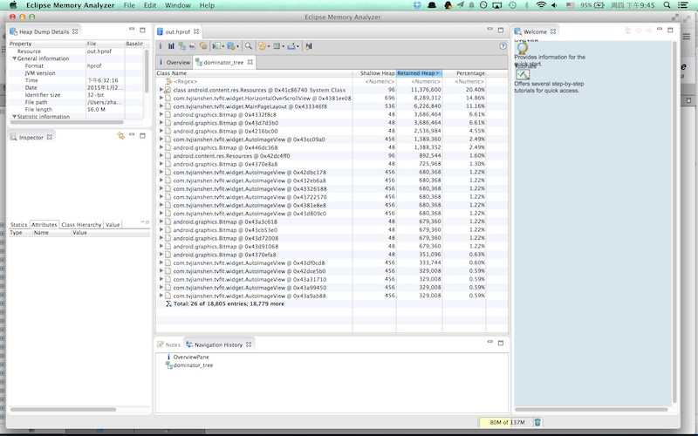
Task: Click the volume speaker icon in menu bar
Action: 555,5
